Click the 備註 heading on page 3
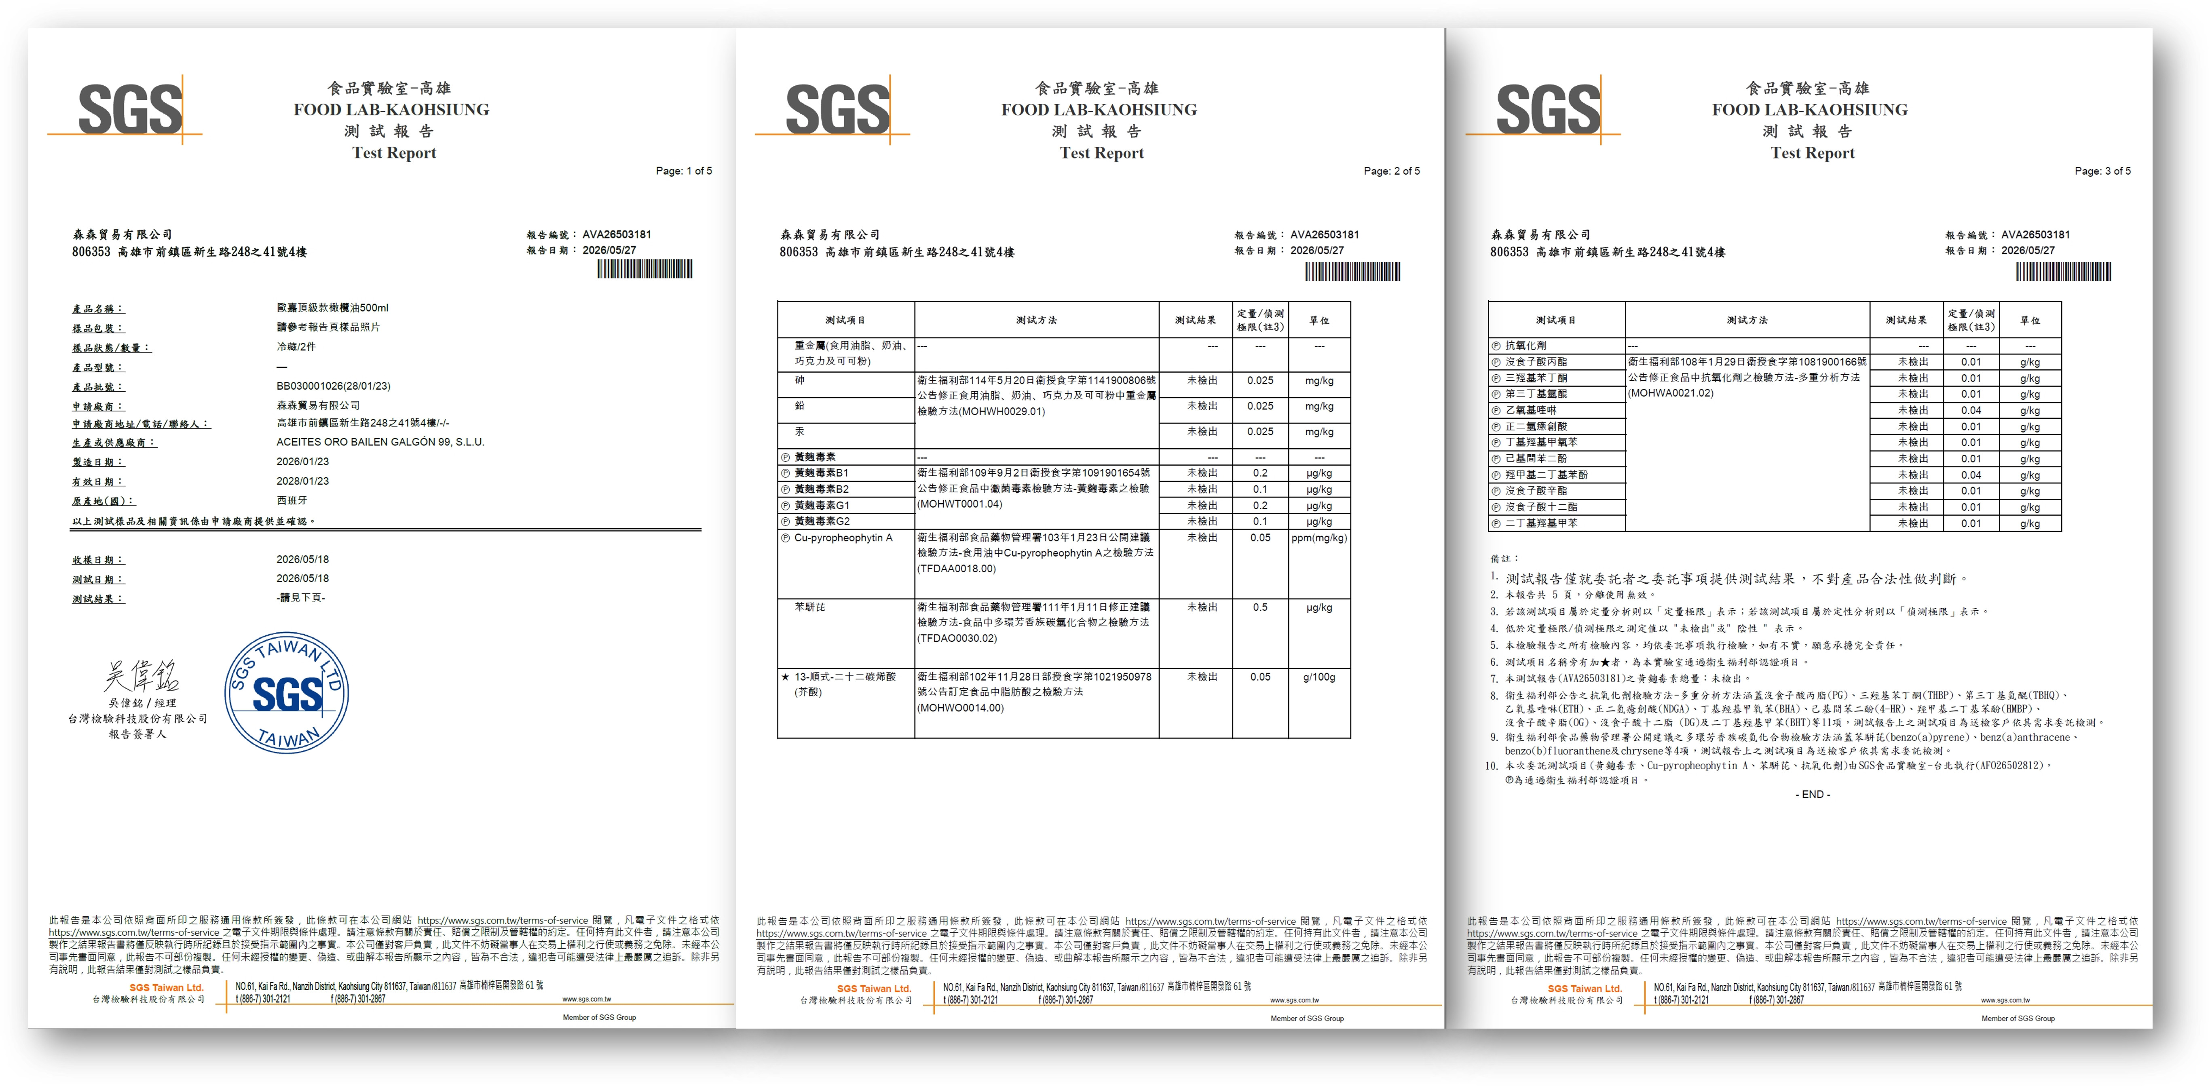 click(1504, 559)
